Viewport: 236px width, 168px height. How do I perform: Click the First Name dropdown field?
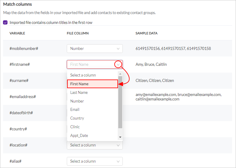95,65
